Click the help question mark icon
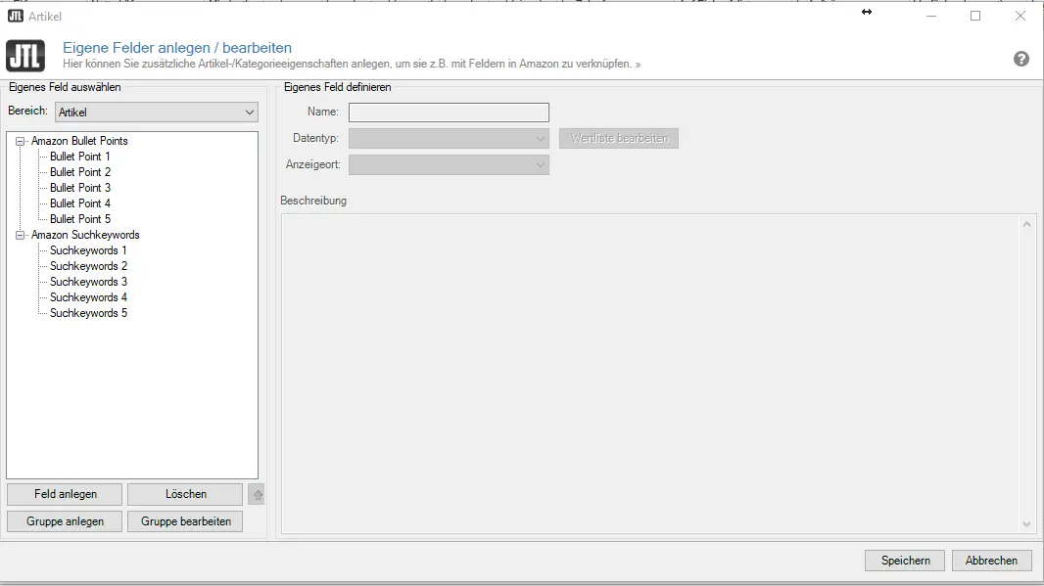The height and width of the screenshot is (586, 1044). (x=1020, y=60)
